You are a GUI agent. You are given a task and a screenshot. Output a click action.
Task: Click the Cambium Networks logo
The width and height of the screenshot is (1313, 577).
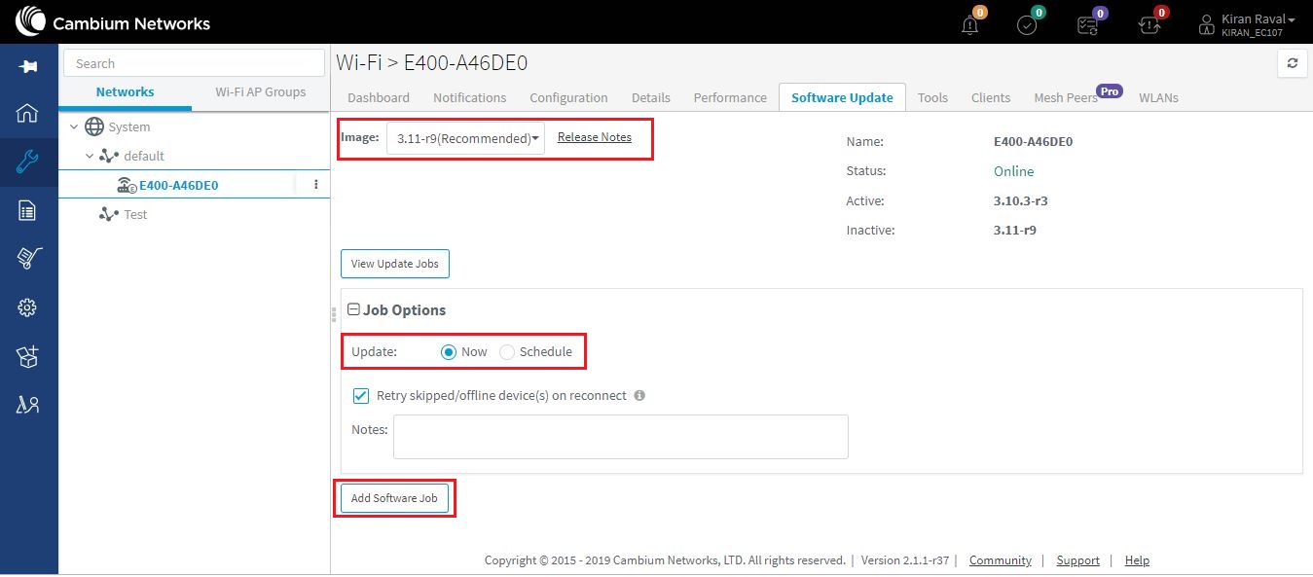[x=114, y=22]
